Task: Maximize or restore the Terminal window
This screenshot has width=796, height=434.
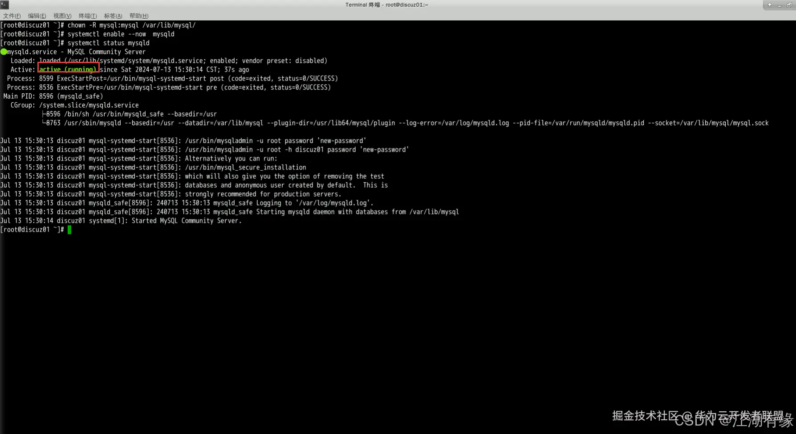Action: (x=789, y=5)
